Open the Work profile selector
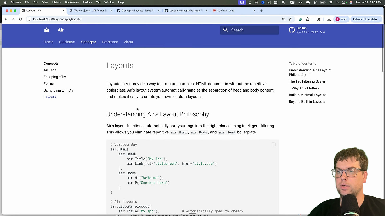The height and width of the screenshot is (216, 385). click(341, 19)
